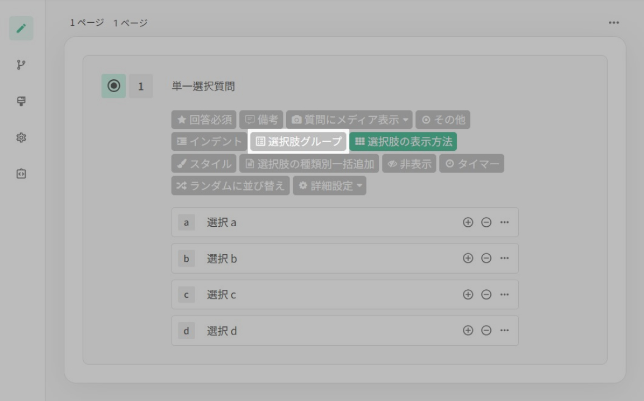Click the インデント button

click(209, 142)
